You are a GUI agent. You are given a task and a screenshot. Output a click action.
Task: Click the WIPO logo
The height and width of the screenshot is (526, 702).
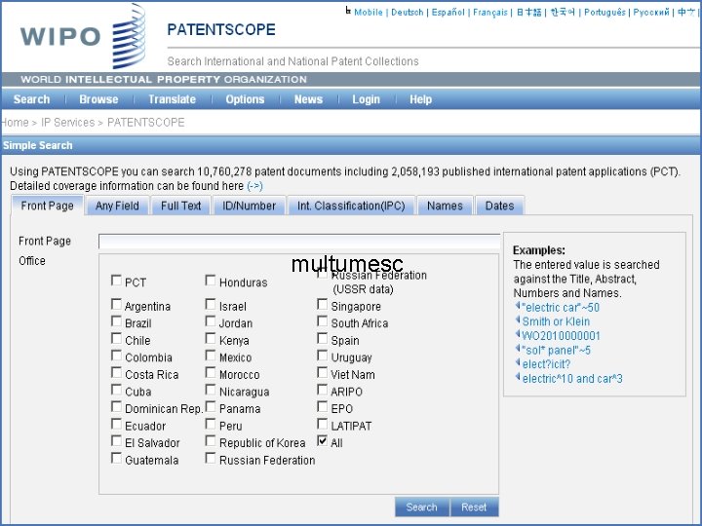82,36
